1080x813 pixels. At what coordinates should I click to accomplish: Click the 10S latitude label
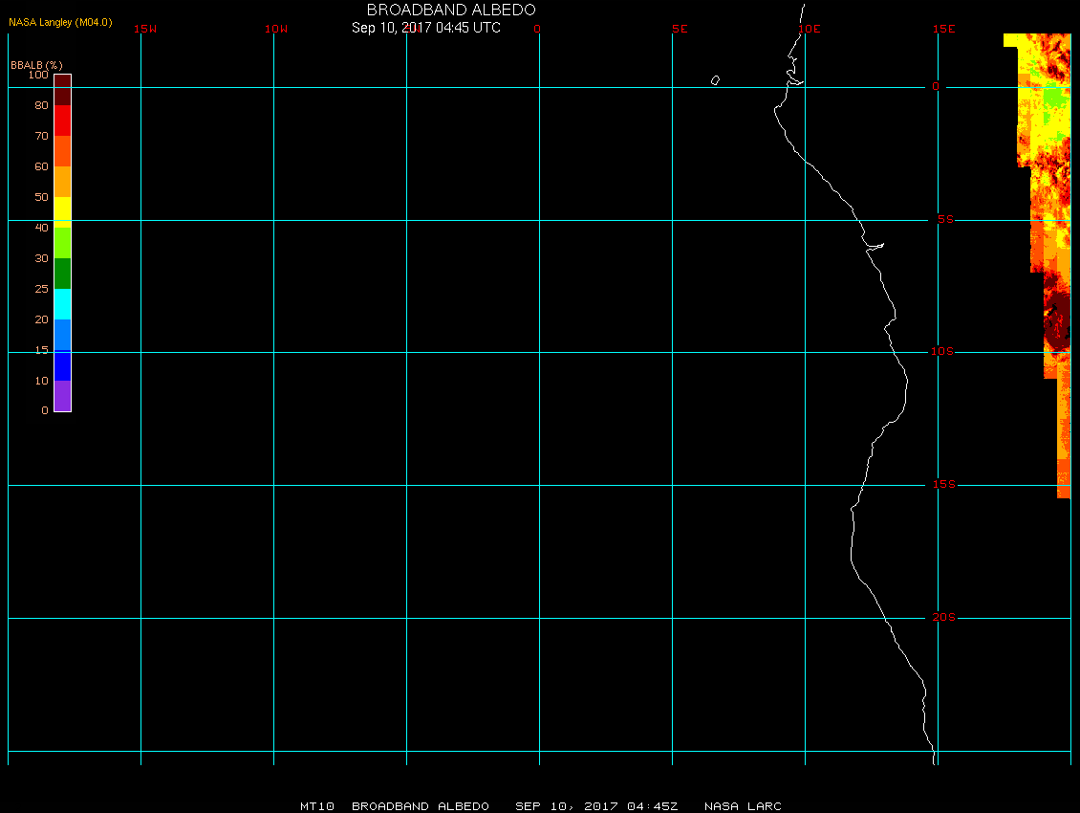[x=942, y=352]
